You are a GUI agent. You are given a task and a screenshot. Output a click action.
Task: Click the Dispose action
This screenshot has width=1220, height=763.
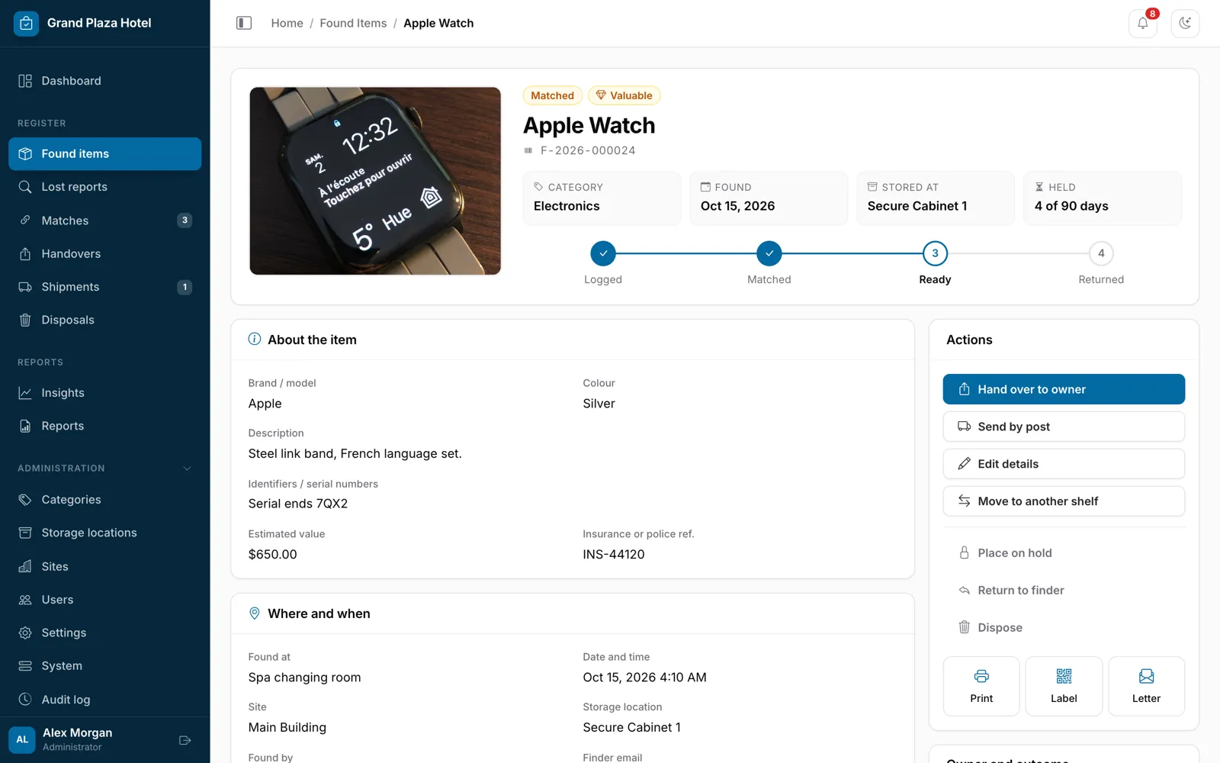click(x=1064, y=628)
